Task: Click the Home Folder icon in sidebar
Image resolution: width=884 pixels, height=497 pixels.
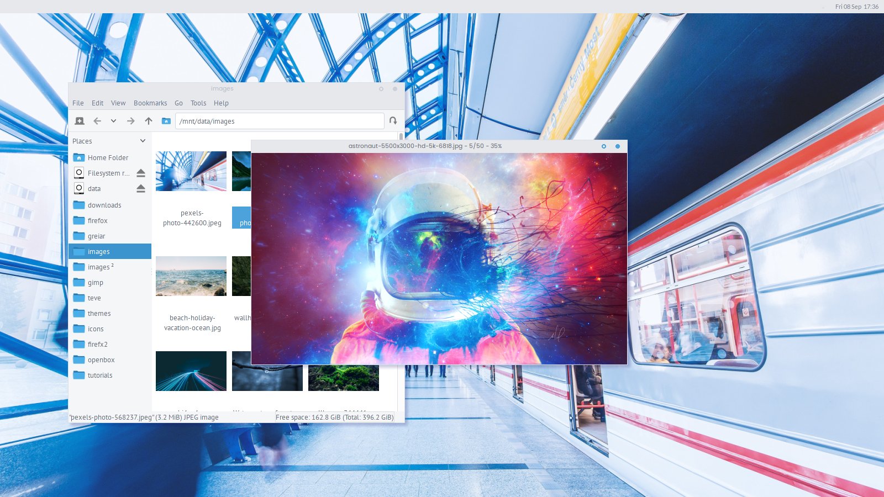Action: 79,157
